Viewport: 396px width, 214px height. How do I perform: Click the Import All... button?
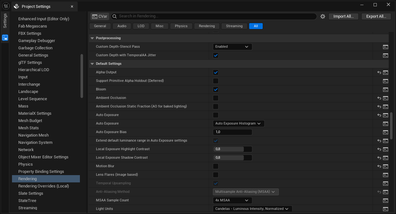click(344, 16)
